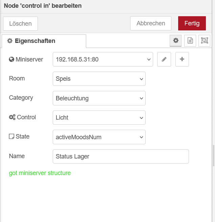Viewport: 215px width, 222px height.
Task: Expand the Control dropdown set to Licht
Action: [x=99, y=118]
